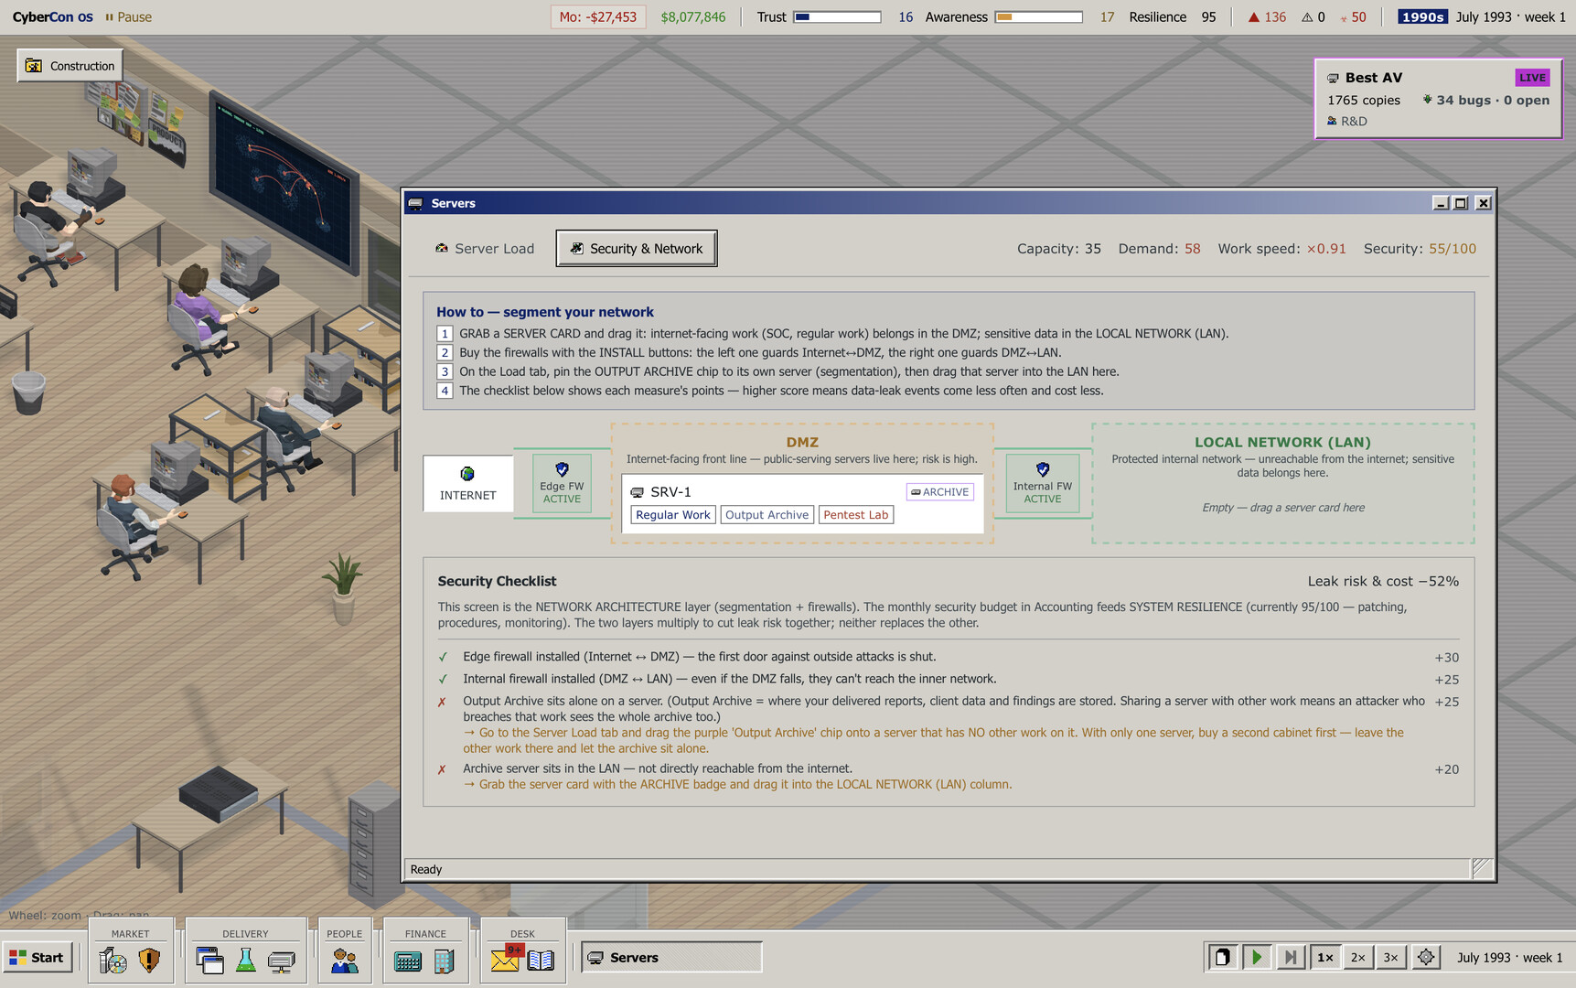Click the Servers window title icon
The width and height of the screenshot is (1576, 988).
click(x=416, y=203)
